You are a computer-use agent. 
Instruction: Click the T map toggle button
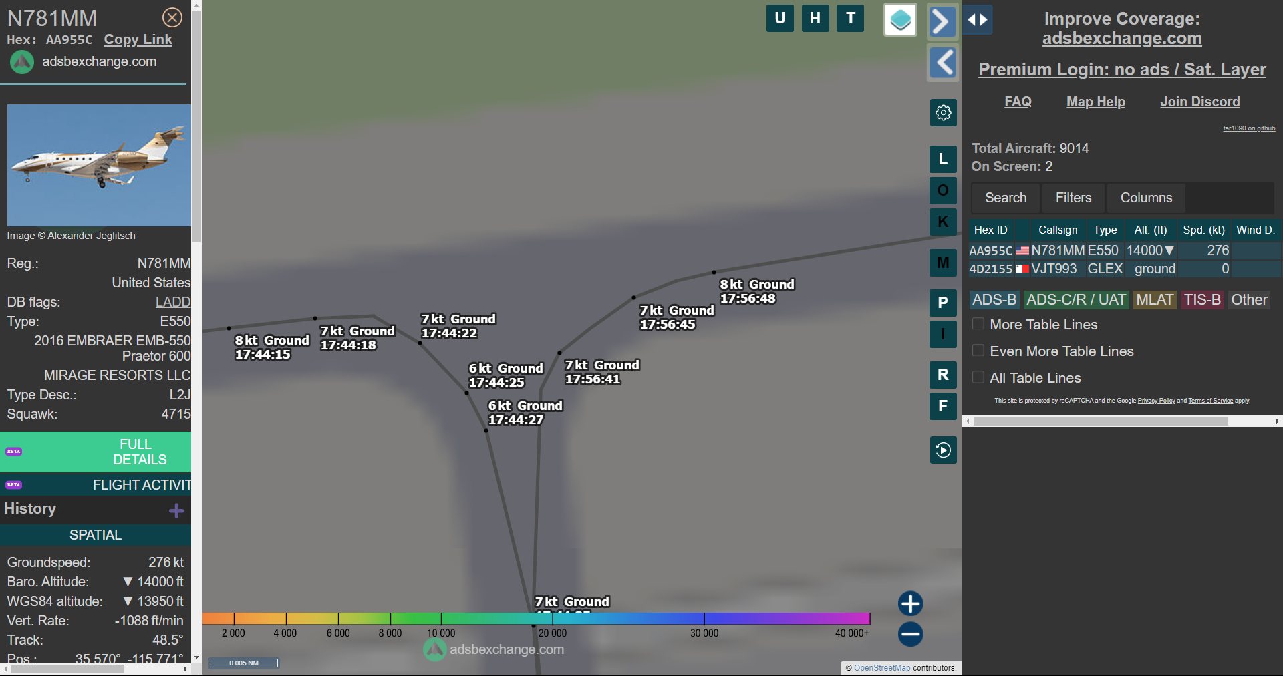click(851, 18)
